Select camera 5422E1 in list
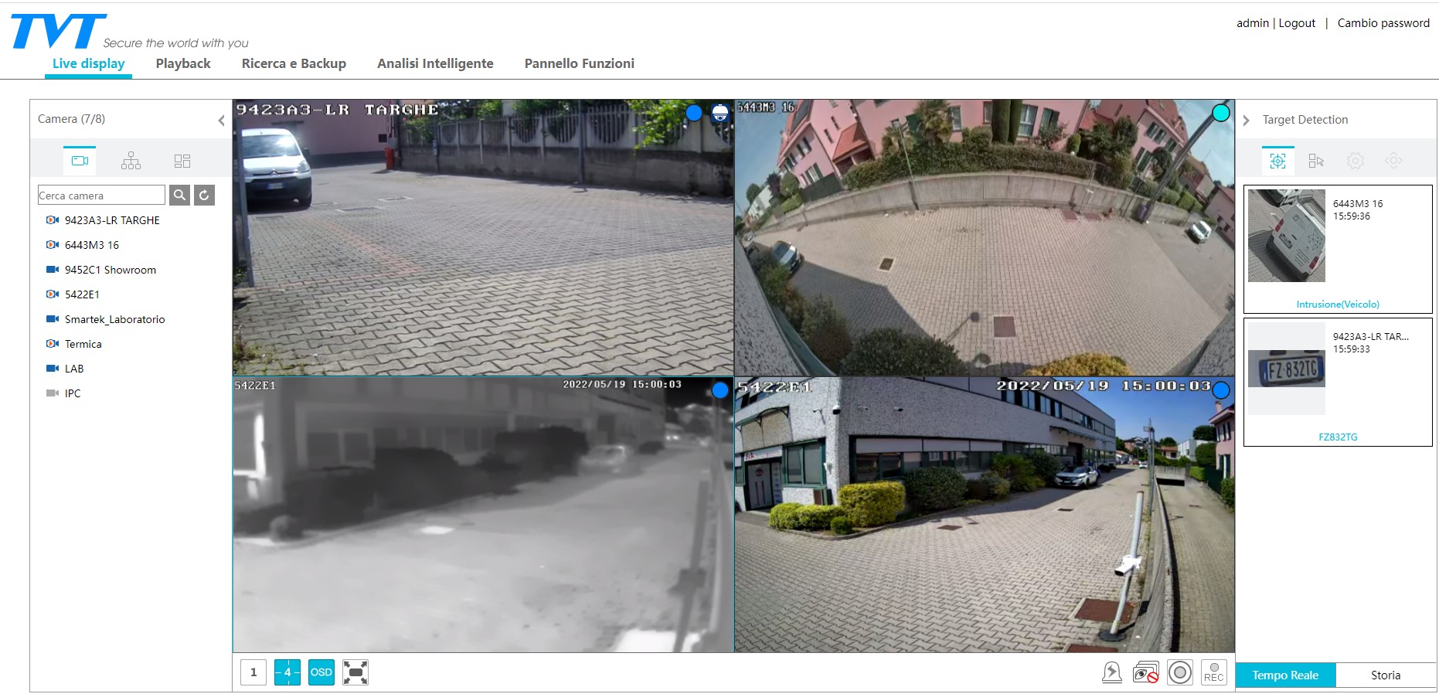 pyautogui.click(x=82, y=294)
